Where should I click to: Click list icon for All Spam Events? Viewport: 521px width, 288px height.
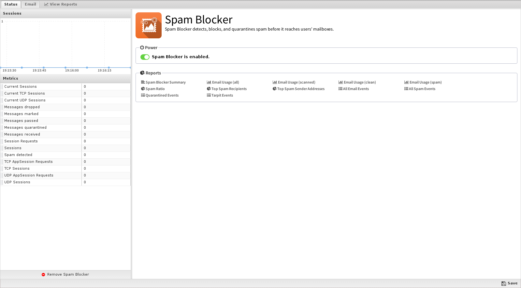click(x=406, y=89)
